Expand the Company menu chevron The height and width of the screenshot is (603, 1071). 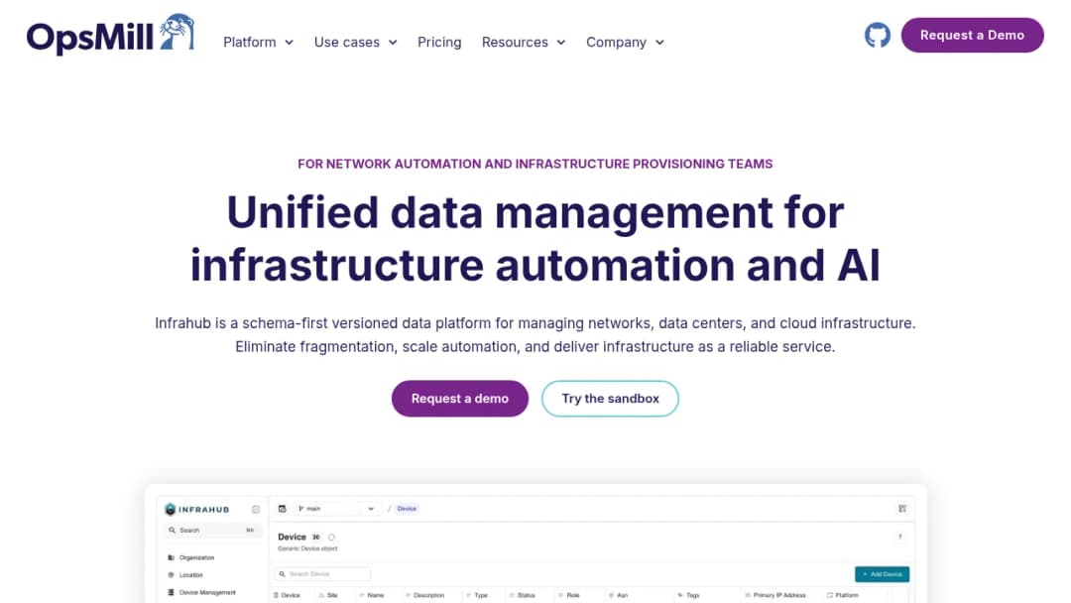coord(659,43)
